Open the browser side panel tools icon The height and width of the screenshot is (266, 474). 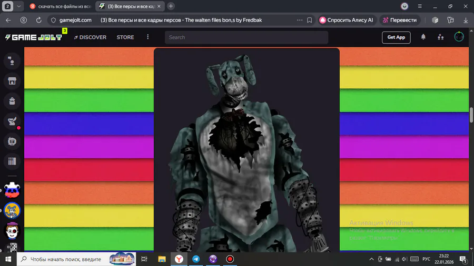pos(450,20)
